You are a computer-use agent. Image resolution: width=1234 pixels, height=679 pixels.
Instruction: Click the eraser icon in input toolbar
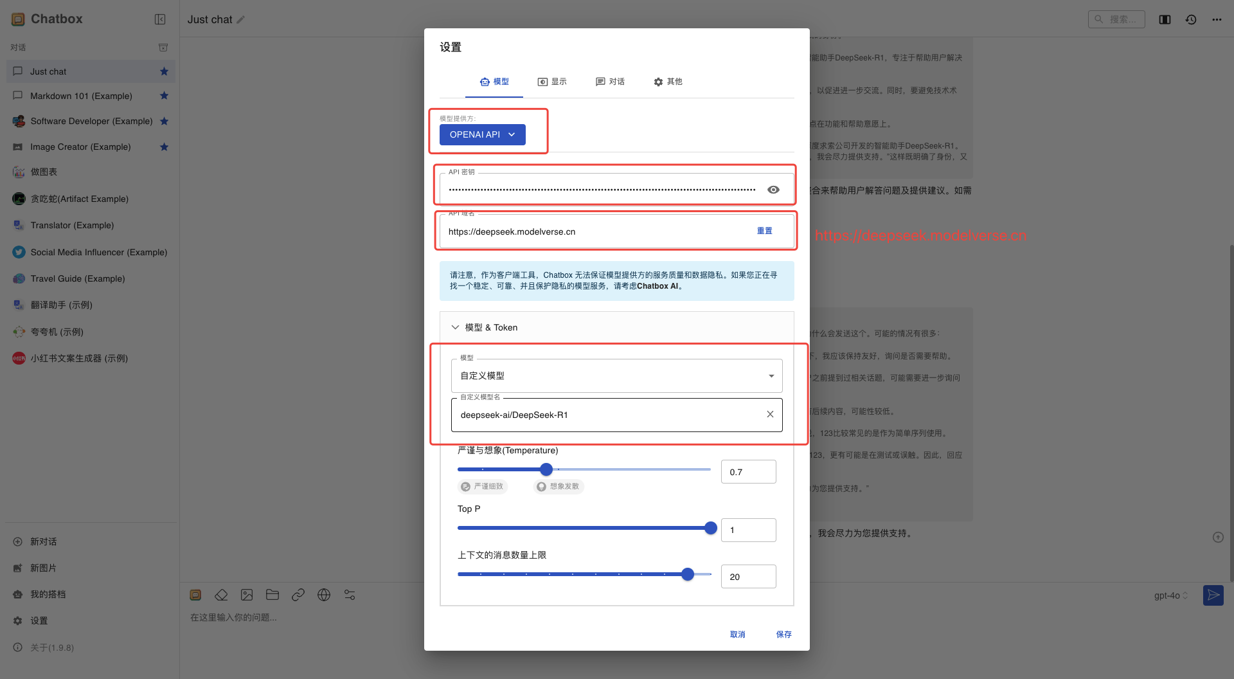pyautogui.click(x=221, y=595)
